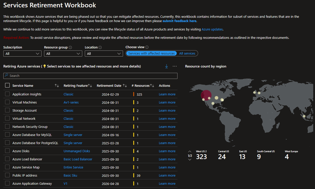The width and height of the screenshot is (315, 189).
Task: Click the Classic link for Application Insights
Action: click(69, 94)
